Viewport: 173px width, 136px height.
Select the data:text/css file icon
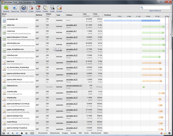(x=4, y=87)
